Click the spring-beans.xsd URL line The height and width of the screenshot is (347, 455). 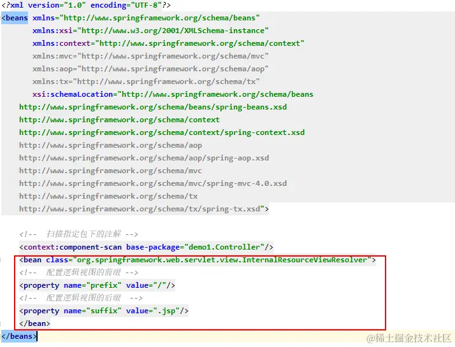pos(153,107)
